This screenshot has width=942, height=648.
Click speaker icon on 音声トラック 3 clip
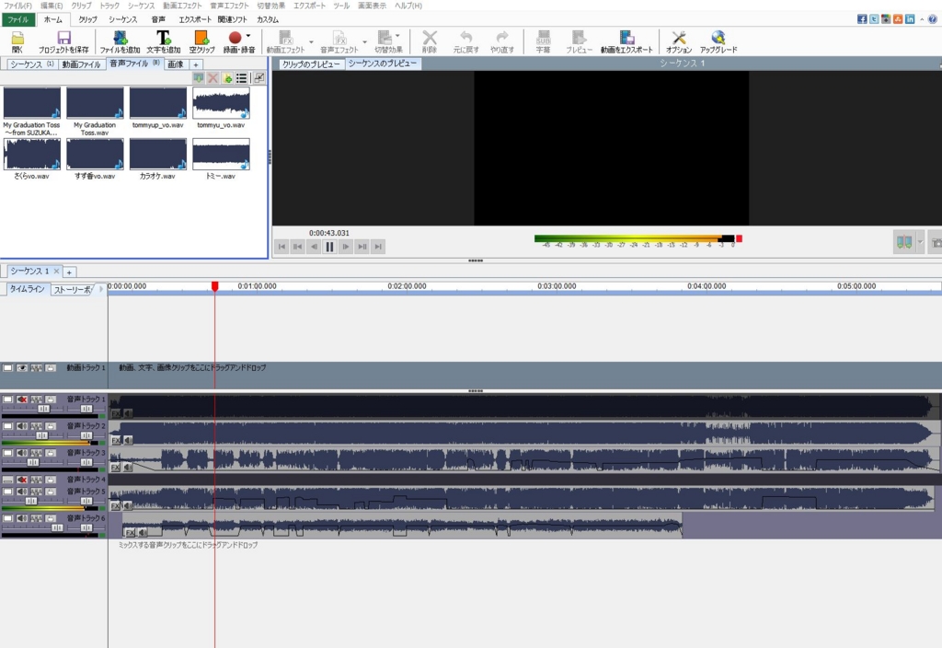(127, 467)
